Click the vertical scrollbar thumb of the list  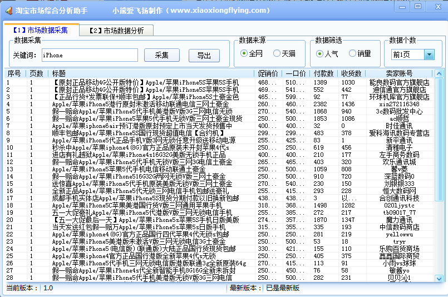[439, 140]
